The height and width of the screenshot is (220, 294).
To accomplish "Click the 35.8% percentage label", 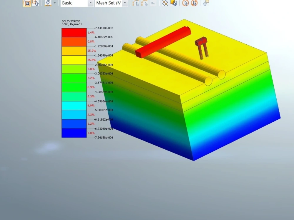I will pyautogui.click(x=91, y=60).
